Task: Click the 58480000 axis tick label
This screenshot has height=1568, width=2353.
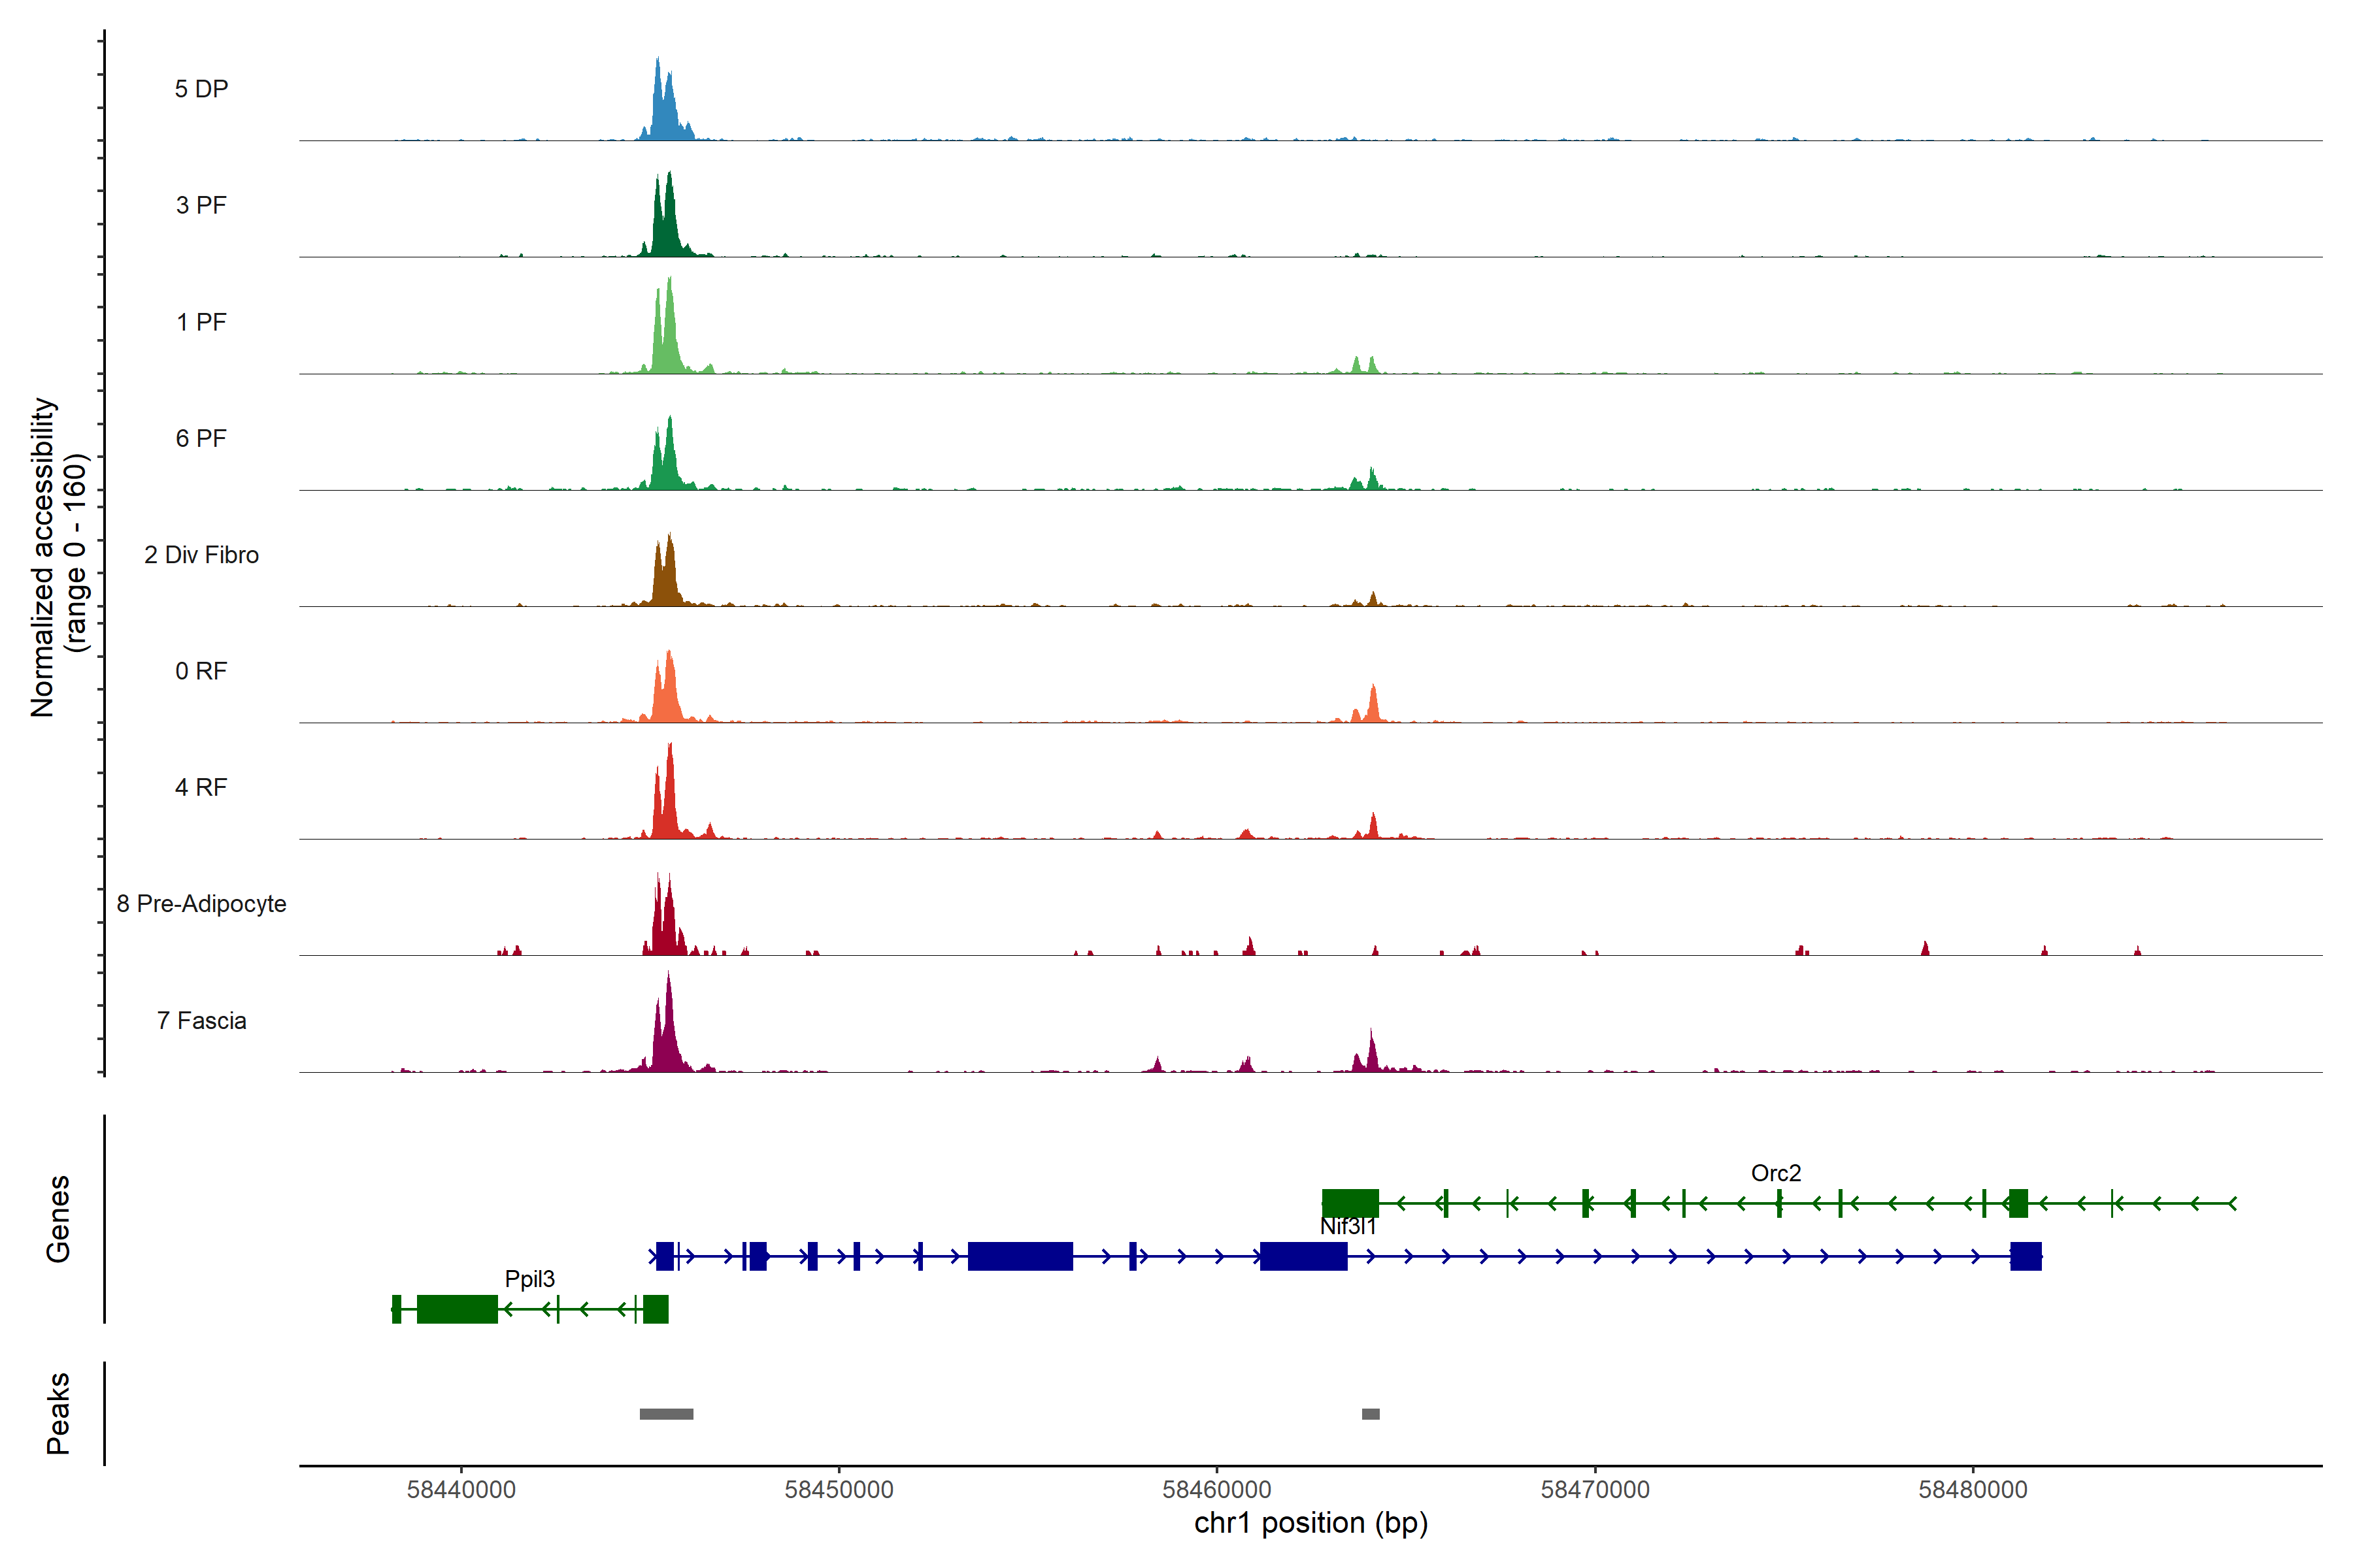Action: (x=1972, y=1489)
